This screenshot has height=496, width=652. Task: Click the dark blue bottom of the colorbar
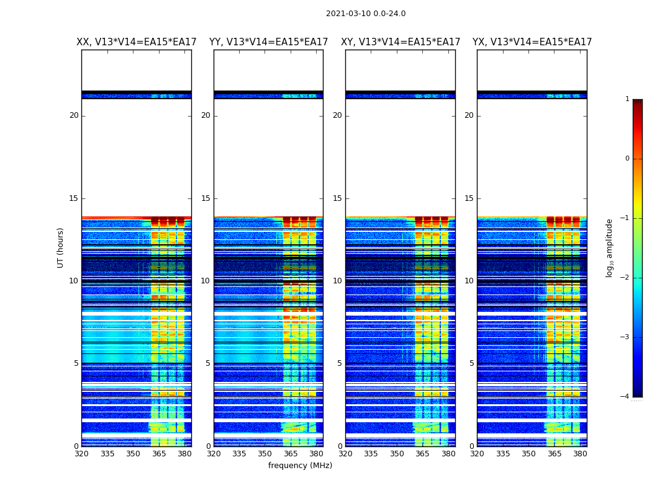click(638, 394)
